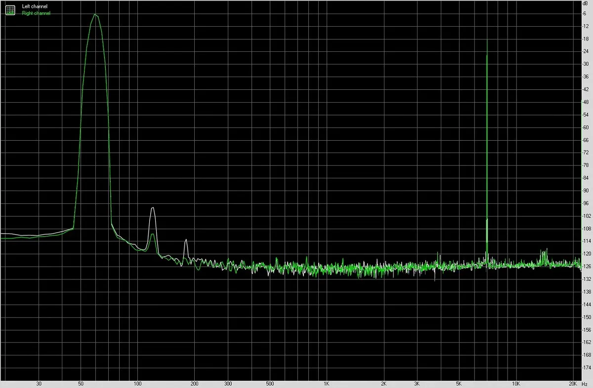
Task: Click the -138 dB scale label
Action: pyautogui.click(x=586, y=292)
